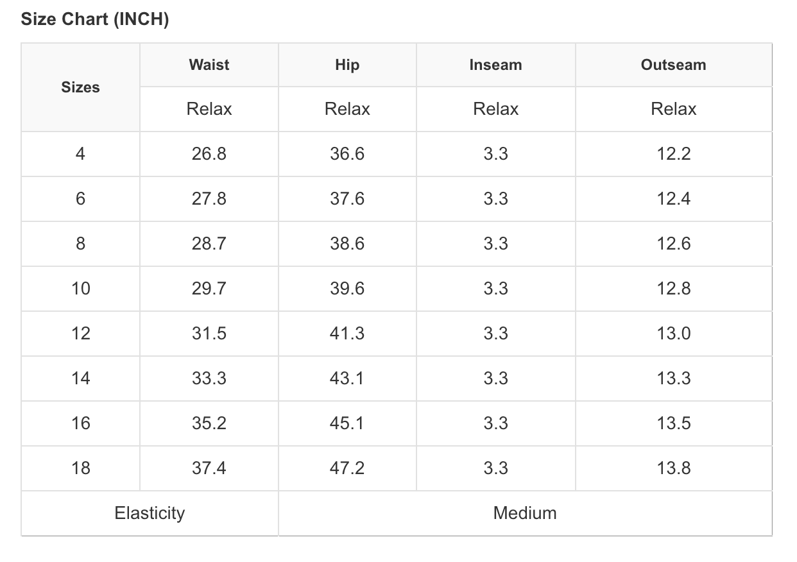
Task: Select the Outseam column header
Action: pyautogui.click(x=673, y=65)
